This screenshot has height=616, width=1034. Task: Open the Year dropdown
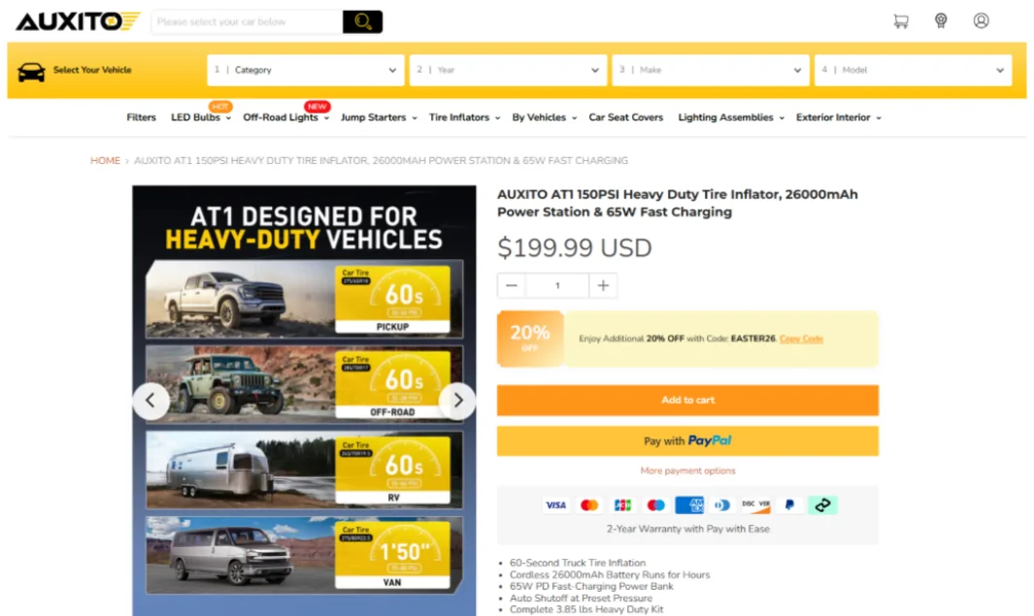(x=508, y=70)
